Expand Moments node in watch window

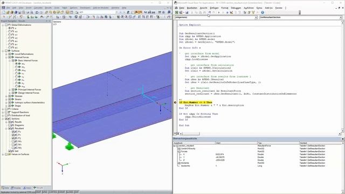click(x=179, y=163)
